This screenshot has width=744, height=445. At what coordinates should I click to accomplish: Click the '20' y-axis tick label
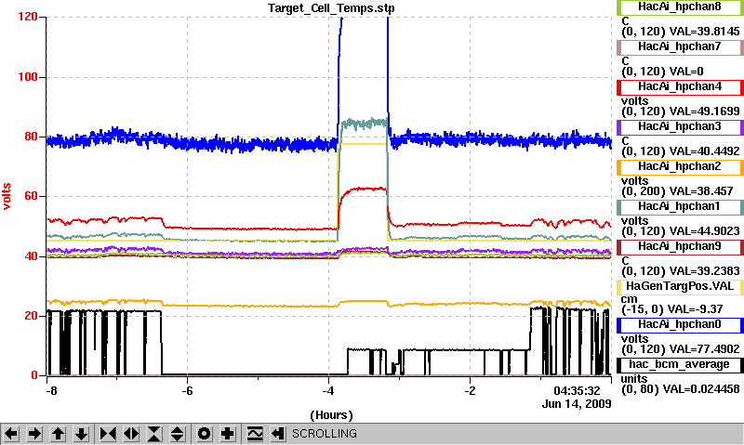[x=31, y=316]
